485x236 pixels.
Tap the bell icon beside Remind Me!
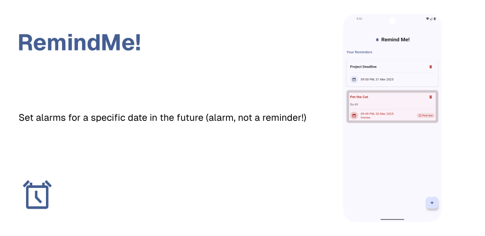click(377, 40)
